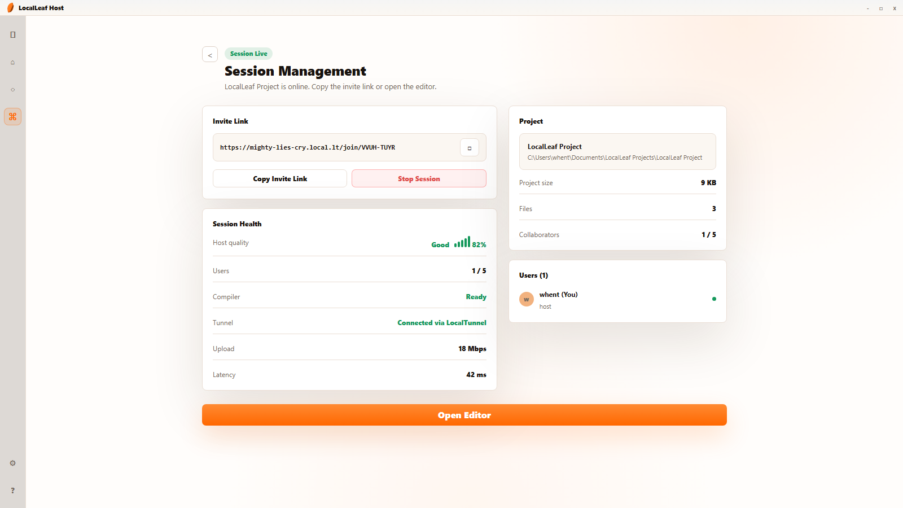Open the first sidebar panel icon
This screenshot has height=508, width=903.
click(12, 35)
